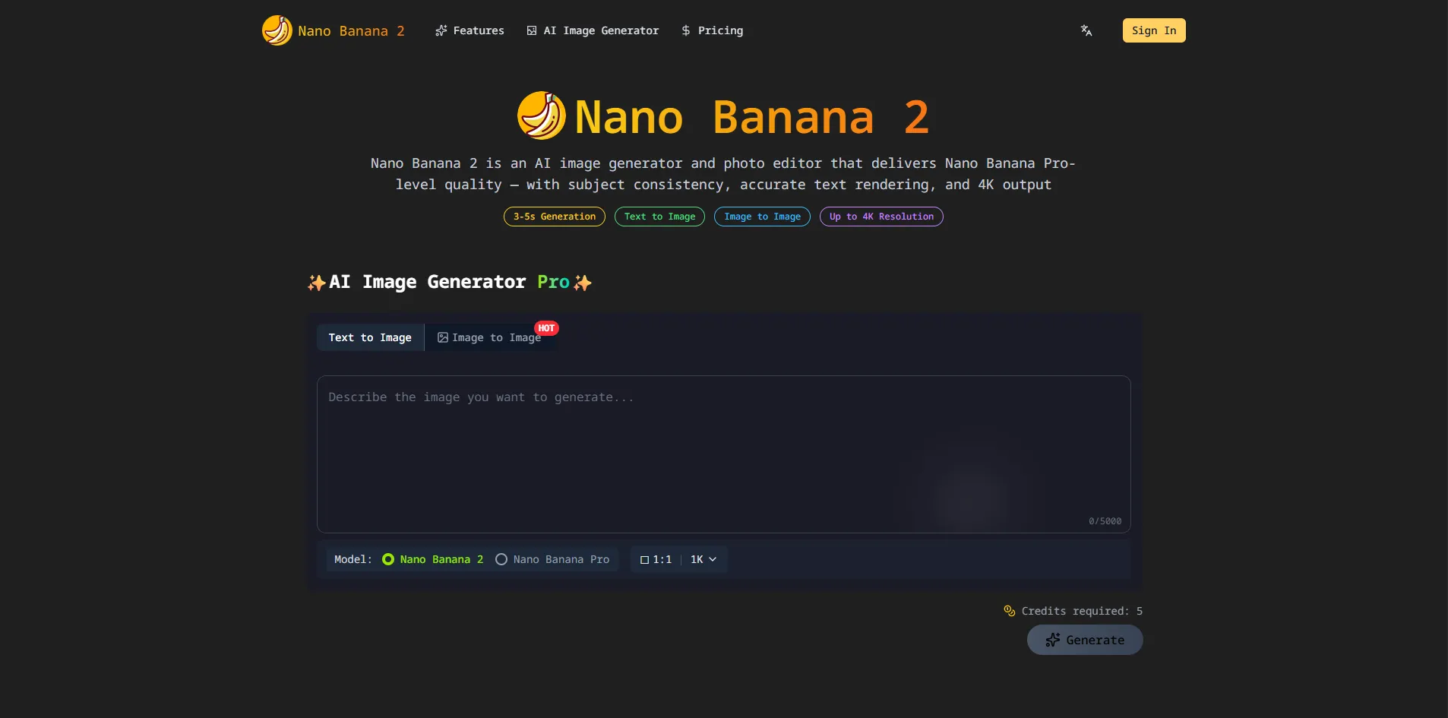
Task: Open the 1K resolution dropdown
Action: 703,559
